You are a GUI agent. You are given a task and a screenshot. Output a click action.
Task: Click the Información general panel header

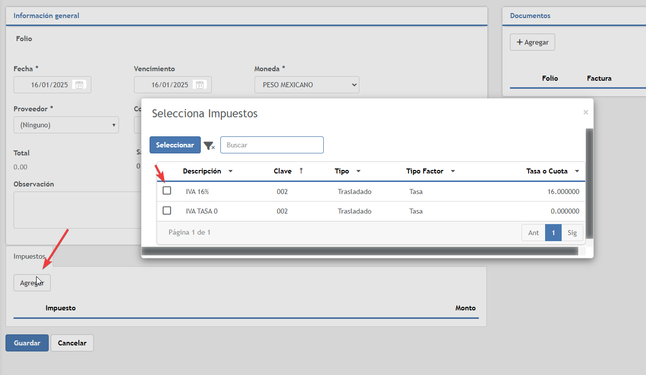246,16
